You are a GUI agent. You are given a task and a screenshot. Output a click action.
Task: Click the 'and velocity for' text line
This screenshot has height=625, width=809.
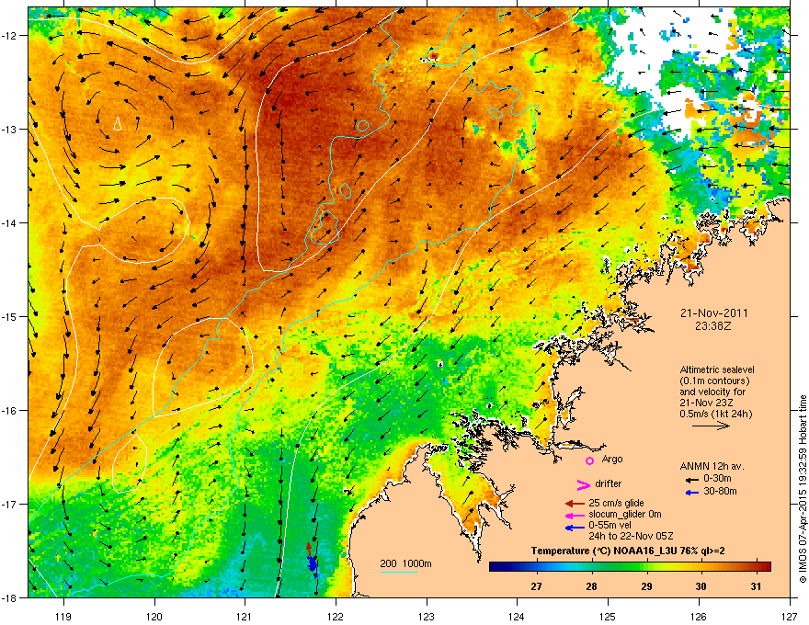[x=712, y=392]
